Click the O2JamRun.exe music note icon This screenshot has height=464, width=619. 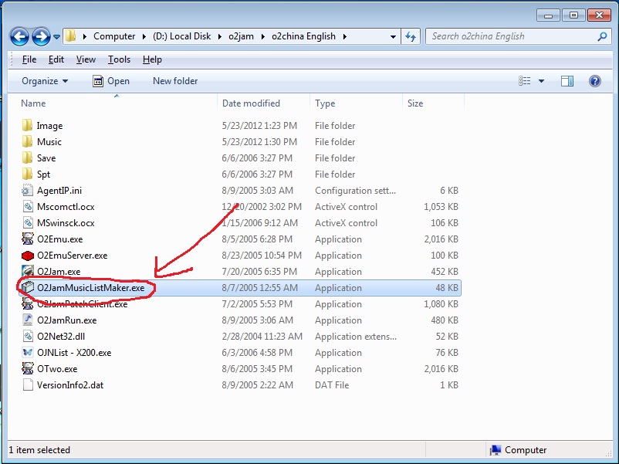(x=28, y=320)
